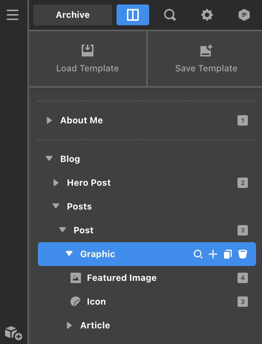Expand the Hero Post item
Viewport: 262px width, 344px height.
[x=56, y=183]
